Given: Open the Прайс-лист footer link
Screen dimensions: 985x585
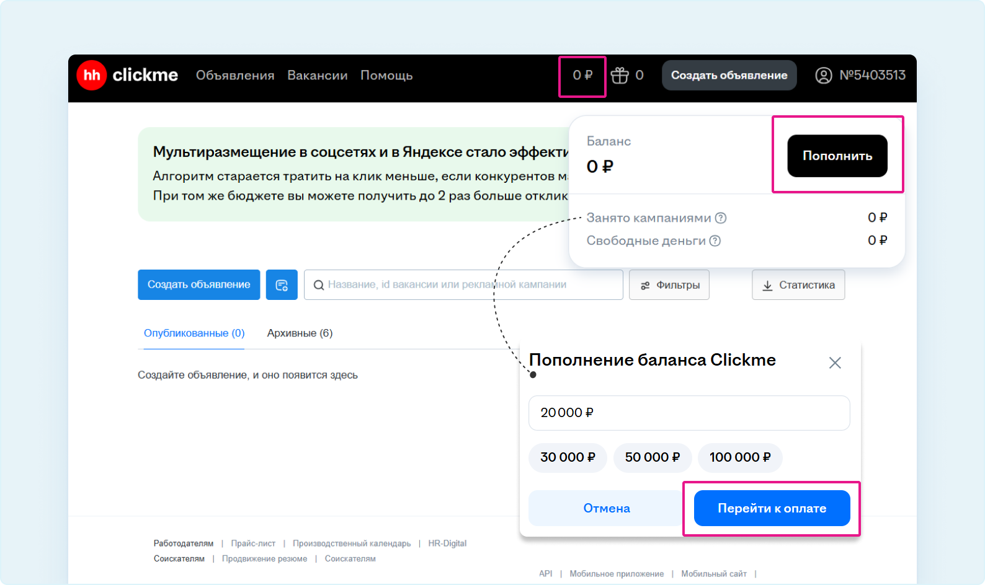Looking at the screenshot, I should [253, 543].
